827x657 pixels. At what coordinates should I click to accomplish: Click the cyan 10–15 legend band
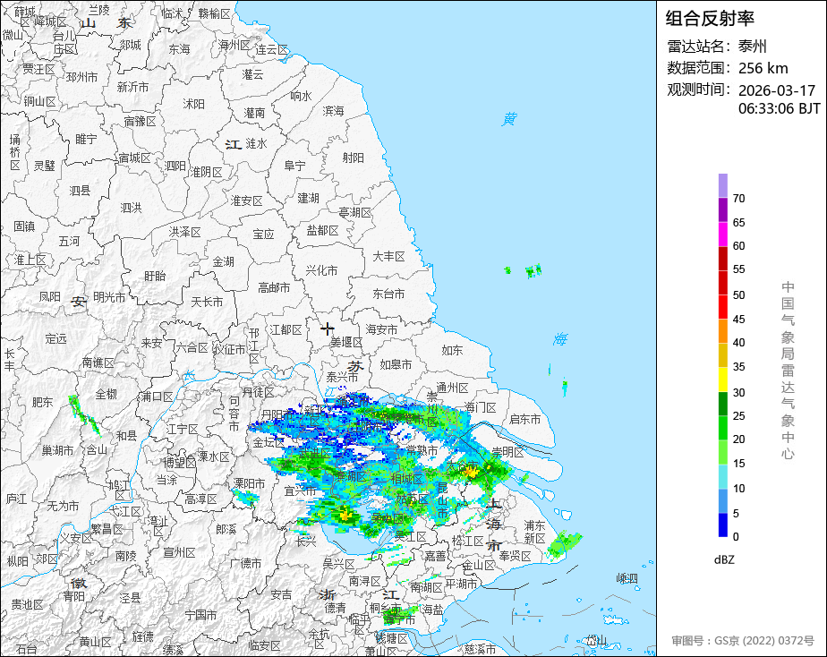pos(722,477)
